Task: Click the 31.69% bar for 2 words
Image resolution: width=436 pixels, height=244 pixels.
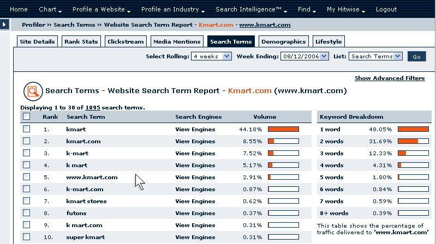Action: point(413,141)
